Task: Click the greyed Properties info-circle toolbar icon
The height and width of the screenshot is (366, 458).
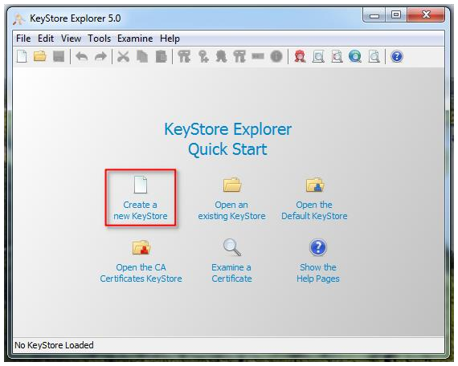Action: point(276,56)
